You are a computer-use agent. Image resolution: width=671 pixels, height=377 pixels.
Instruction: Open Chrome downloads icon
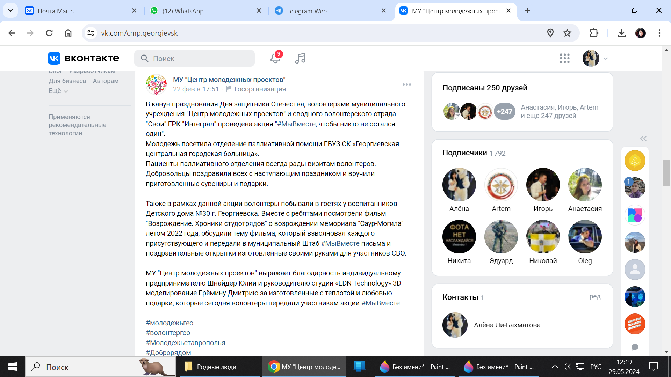[621, 33]
